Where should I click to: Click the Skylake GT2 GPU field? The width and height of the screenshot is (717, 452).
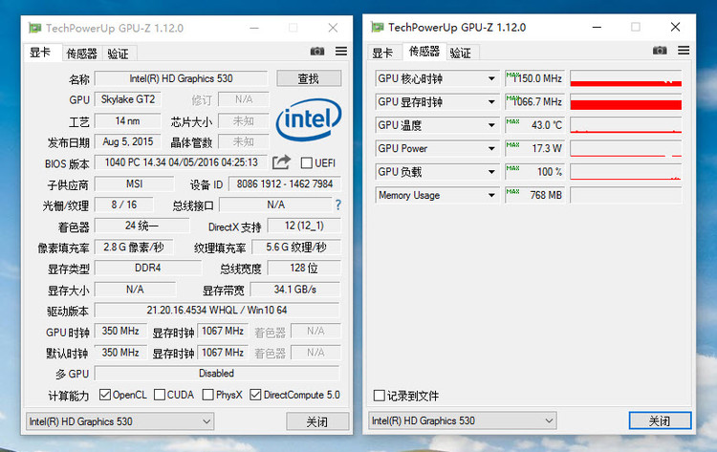coord(128,99)
